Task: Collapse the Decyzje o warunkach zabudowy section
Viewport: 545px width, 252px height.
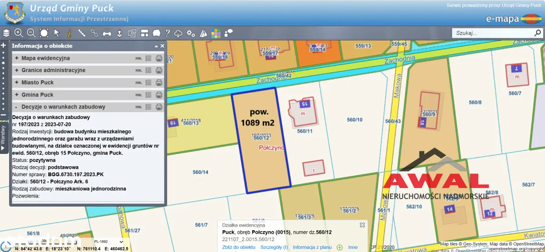Action: tap(17, 107)
